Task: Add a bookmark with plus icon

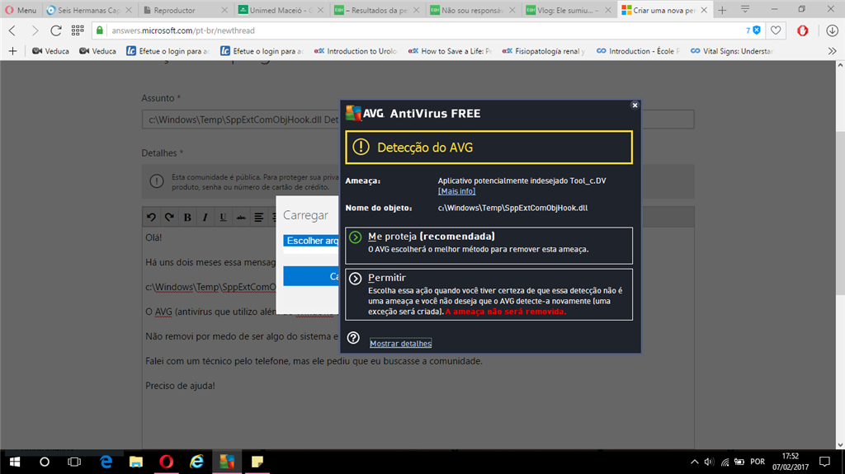Action: coord(13,51)
